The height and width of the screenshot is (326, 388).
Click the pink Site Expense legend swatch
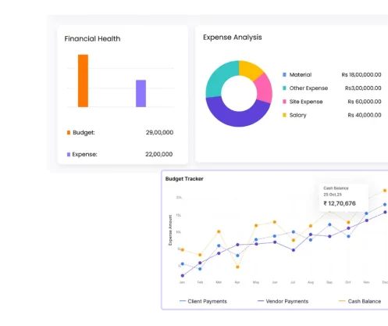point(284,102)
